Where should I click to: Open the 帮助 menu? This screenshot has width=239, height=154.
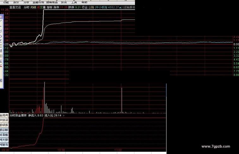(x=84, y=2)
